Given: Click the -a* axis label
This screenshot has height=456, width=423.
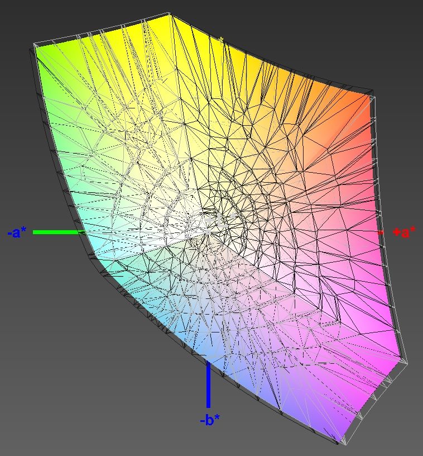Looking at the screenshot, I should click(x=17, y=232).
